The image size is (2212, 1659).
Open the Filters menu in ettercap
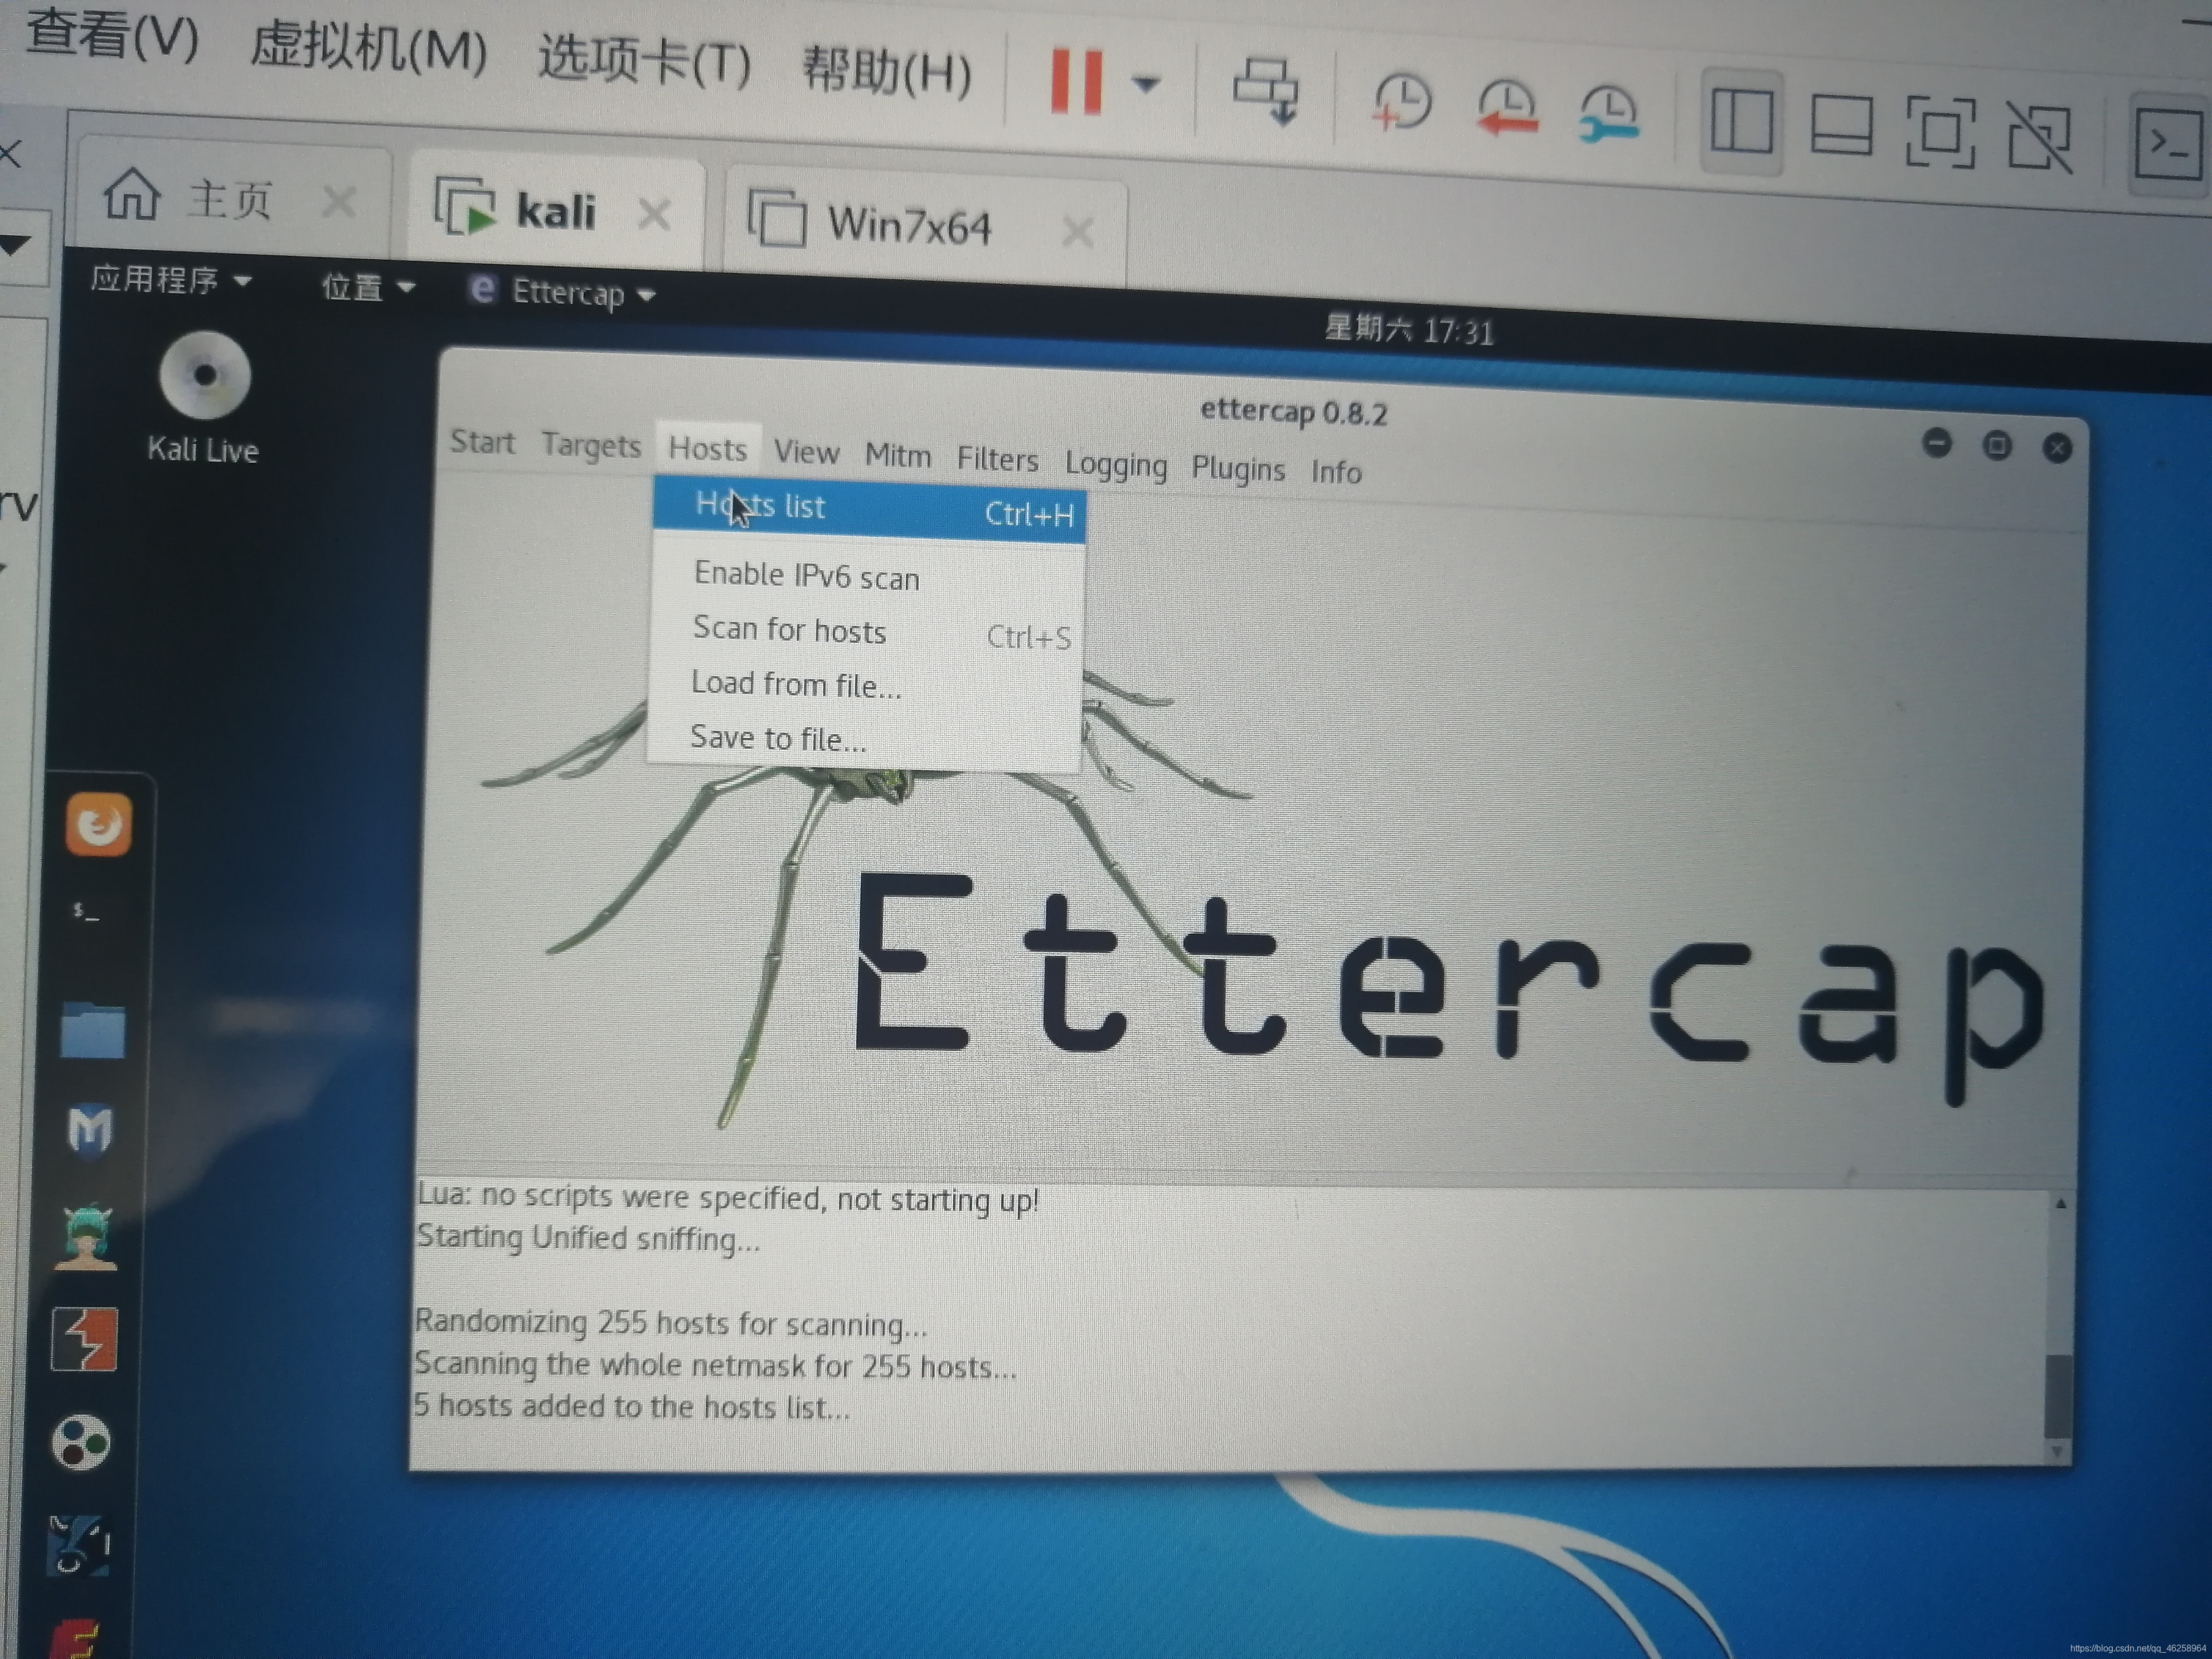coord(997,459)
